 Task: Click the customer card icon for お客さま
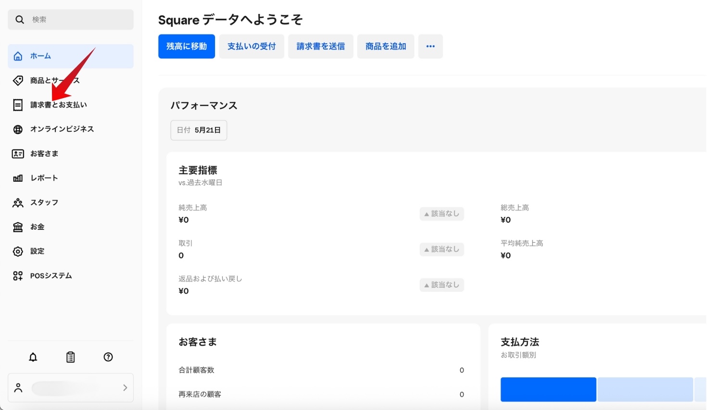click(18, 154)
